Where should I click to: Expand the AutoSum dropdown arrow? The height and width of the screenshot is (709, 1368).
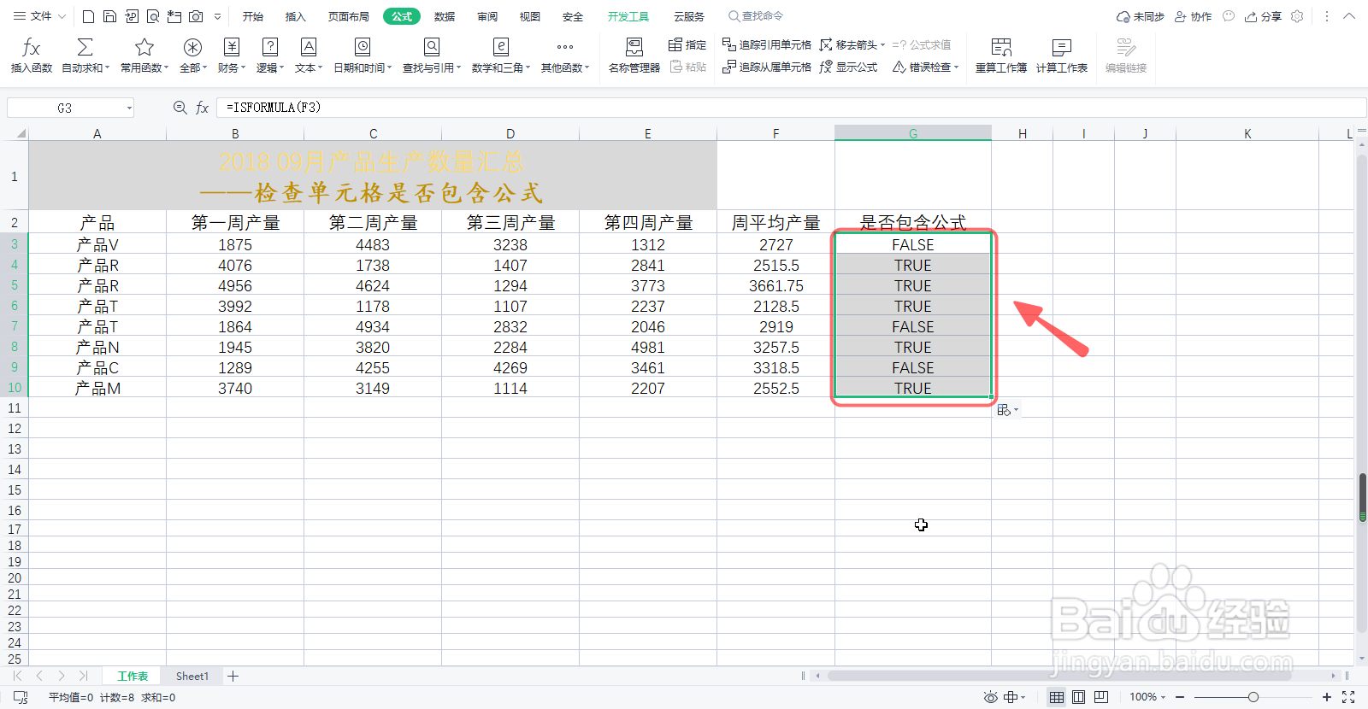click(x=107, y=67)
